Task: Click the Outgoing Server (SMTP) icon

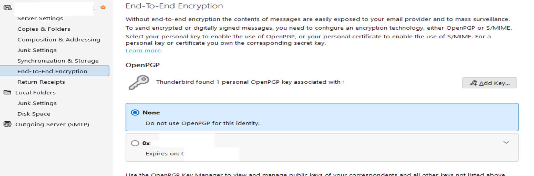Action: 7,124
